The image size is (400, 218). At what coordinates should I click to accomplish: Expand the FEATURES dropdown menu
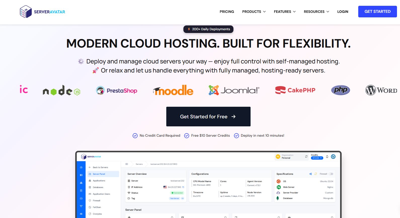point(285,12)
